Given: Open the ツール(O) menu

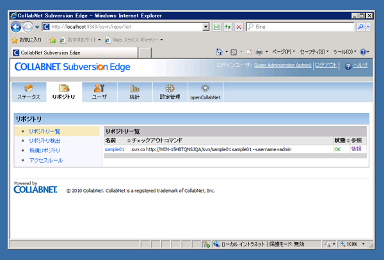Looking at the screenshot, I should (345, 52).
